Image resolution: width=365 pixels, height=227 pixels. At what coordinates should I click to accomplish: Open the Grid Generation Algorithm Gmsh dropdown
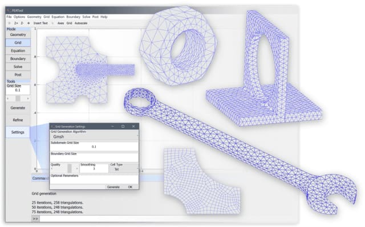pyautogui.click(x=94, y=137)
